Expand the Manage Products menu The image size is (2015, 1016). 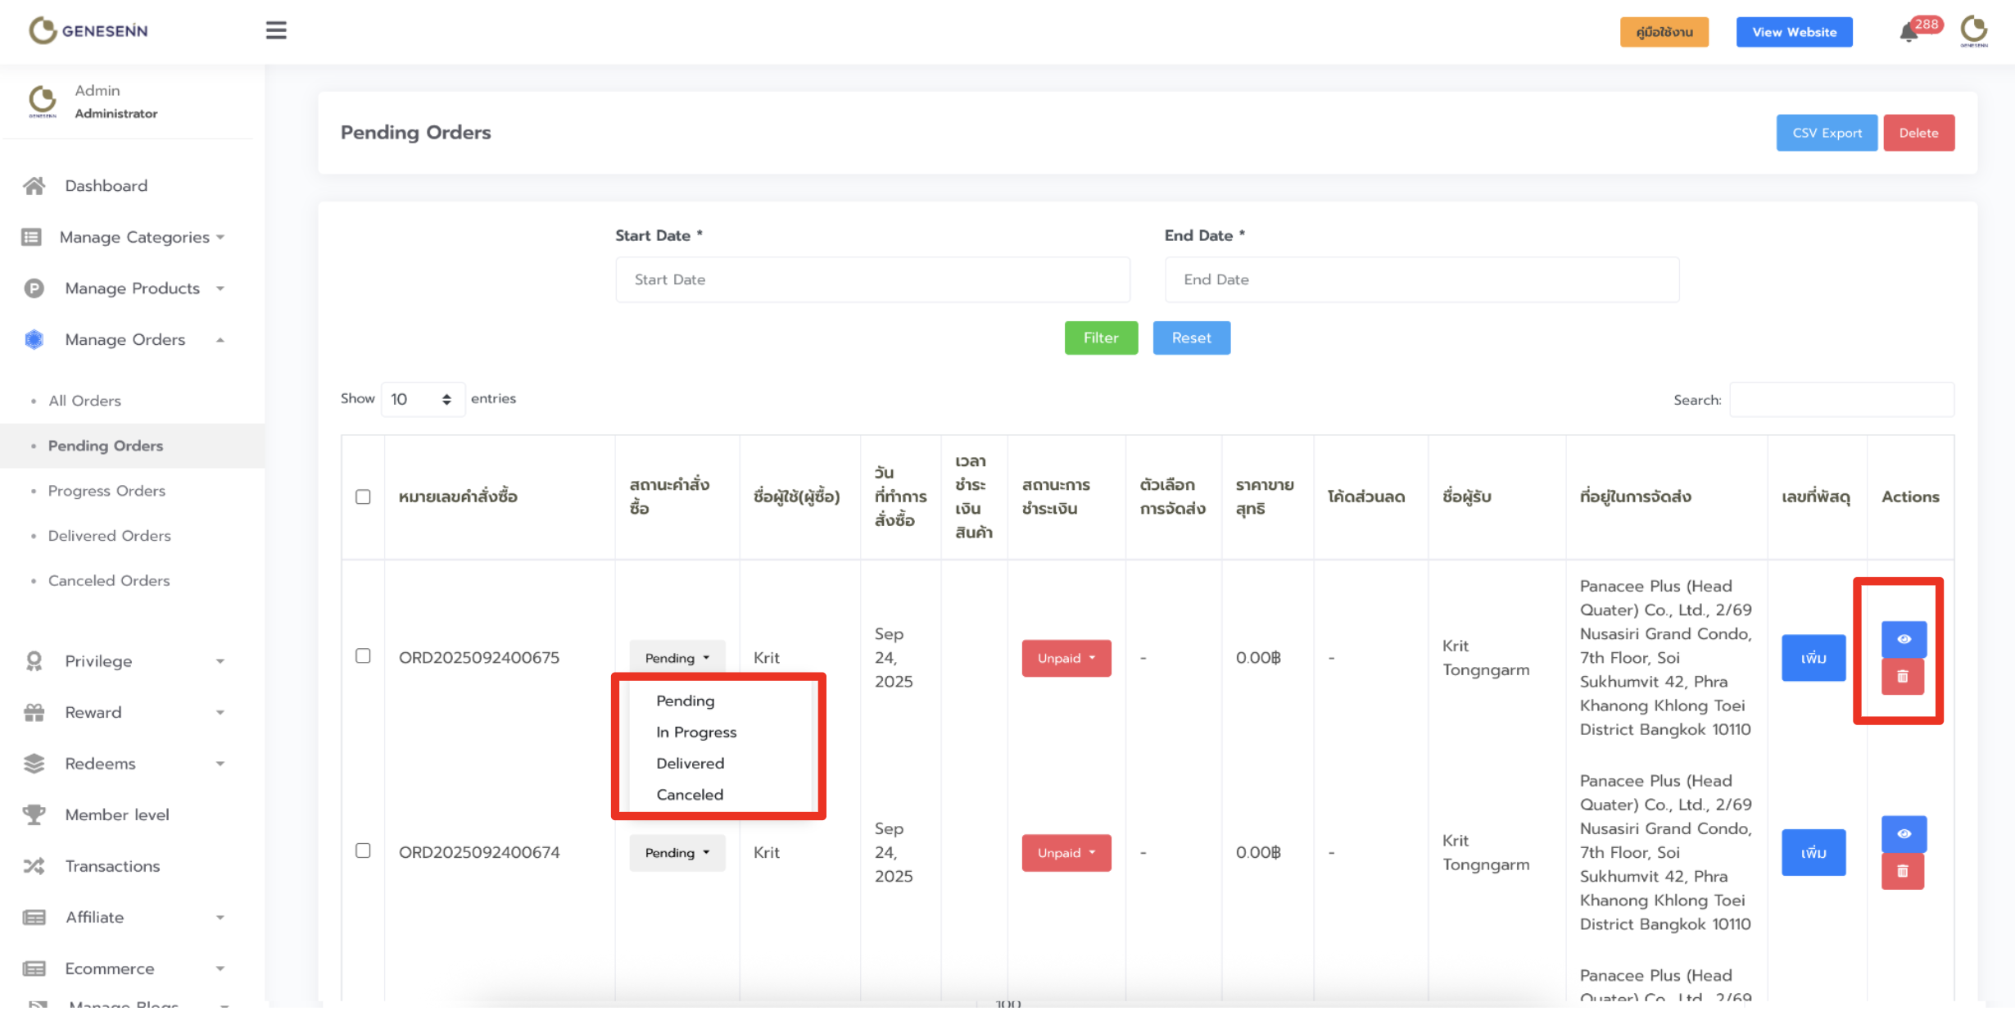[x=132, y=288]
